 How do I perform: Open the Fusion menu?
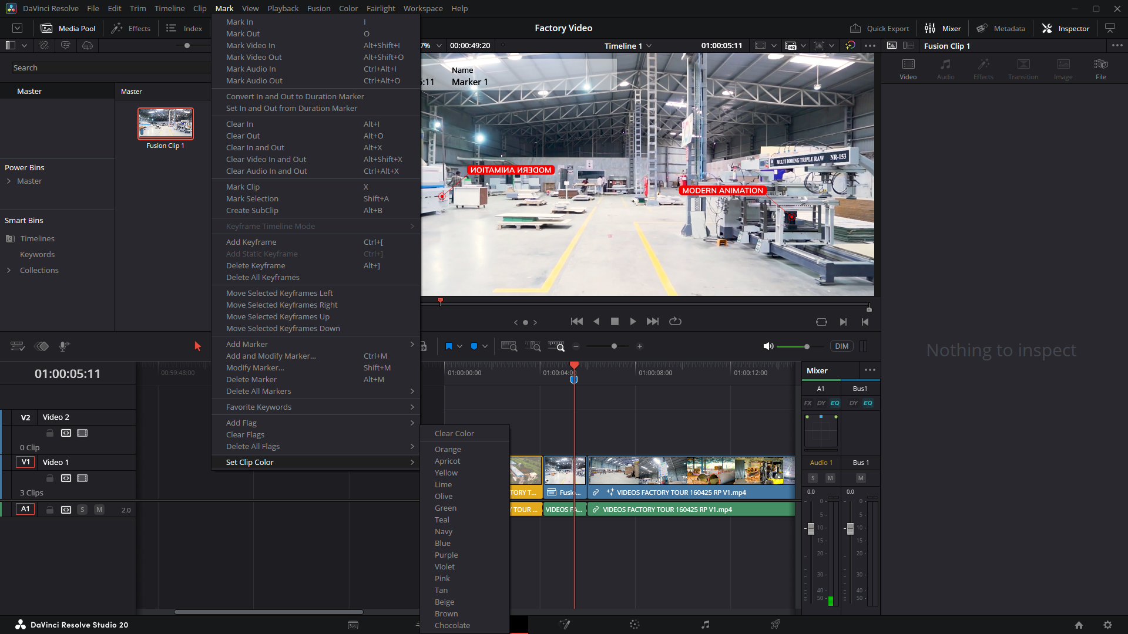(318, 8)
